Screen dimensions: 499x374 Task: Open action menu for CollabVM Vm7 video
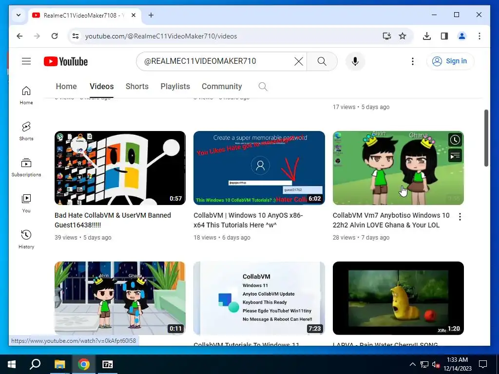[460, 217]
